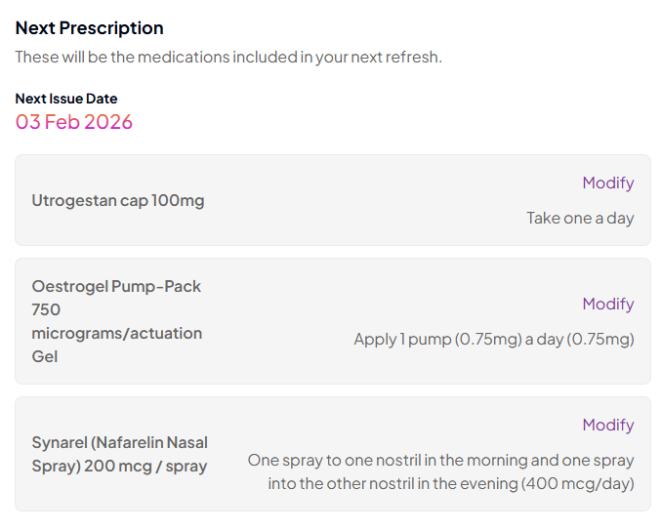Click the "Take one a day" instruction
Image resolution: width=661 pixels, height=531 pixels.
coord(580,218)
